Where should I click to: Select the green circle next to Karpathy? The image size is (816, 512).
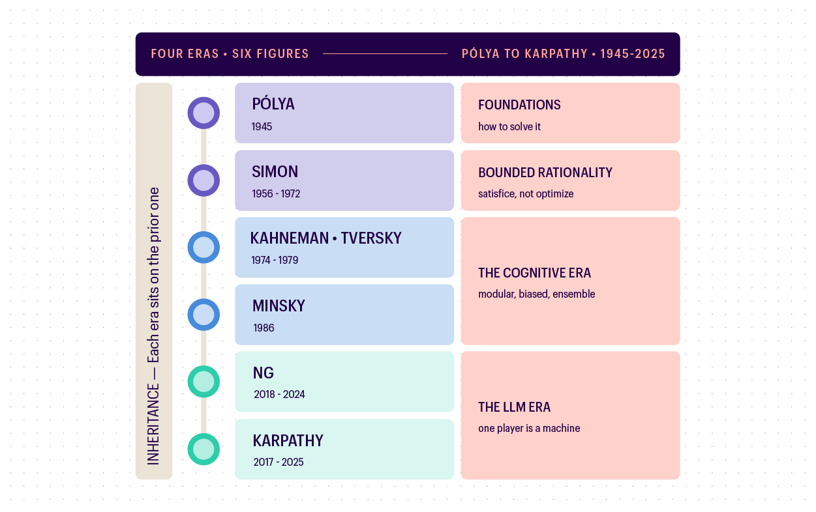[x=204, y=449]
